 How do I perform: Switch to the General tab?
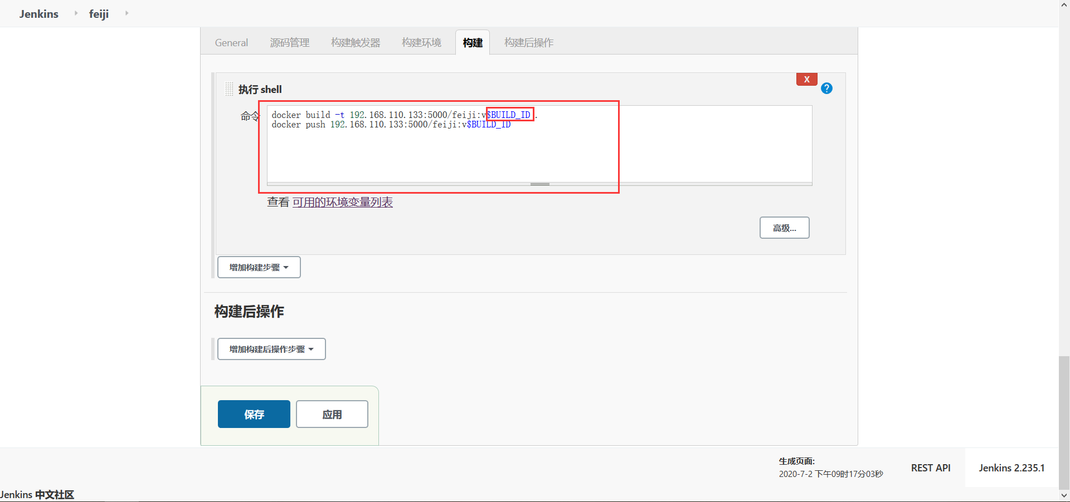(x=231, y=43)
